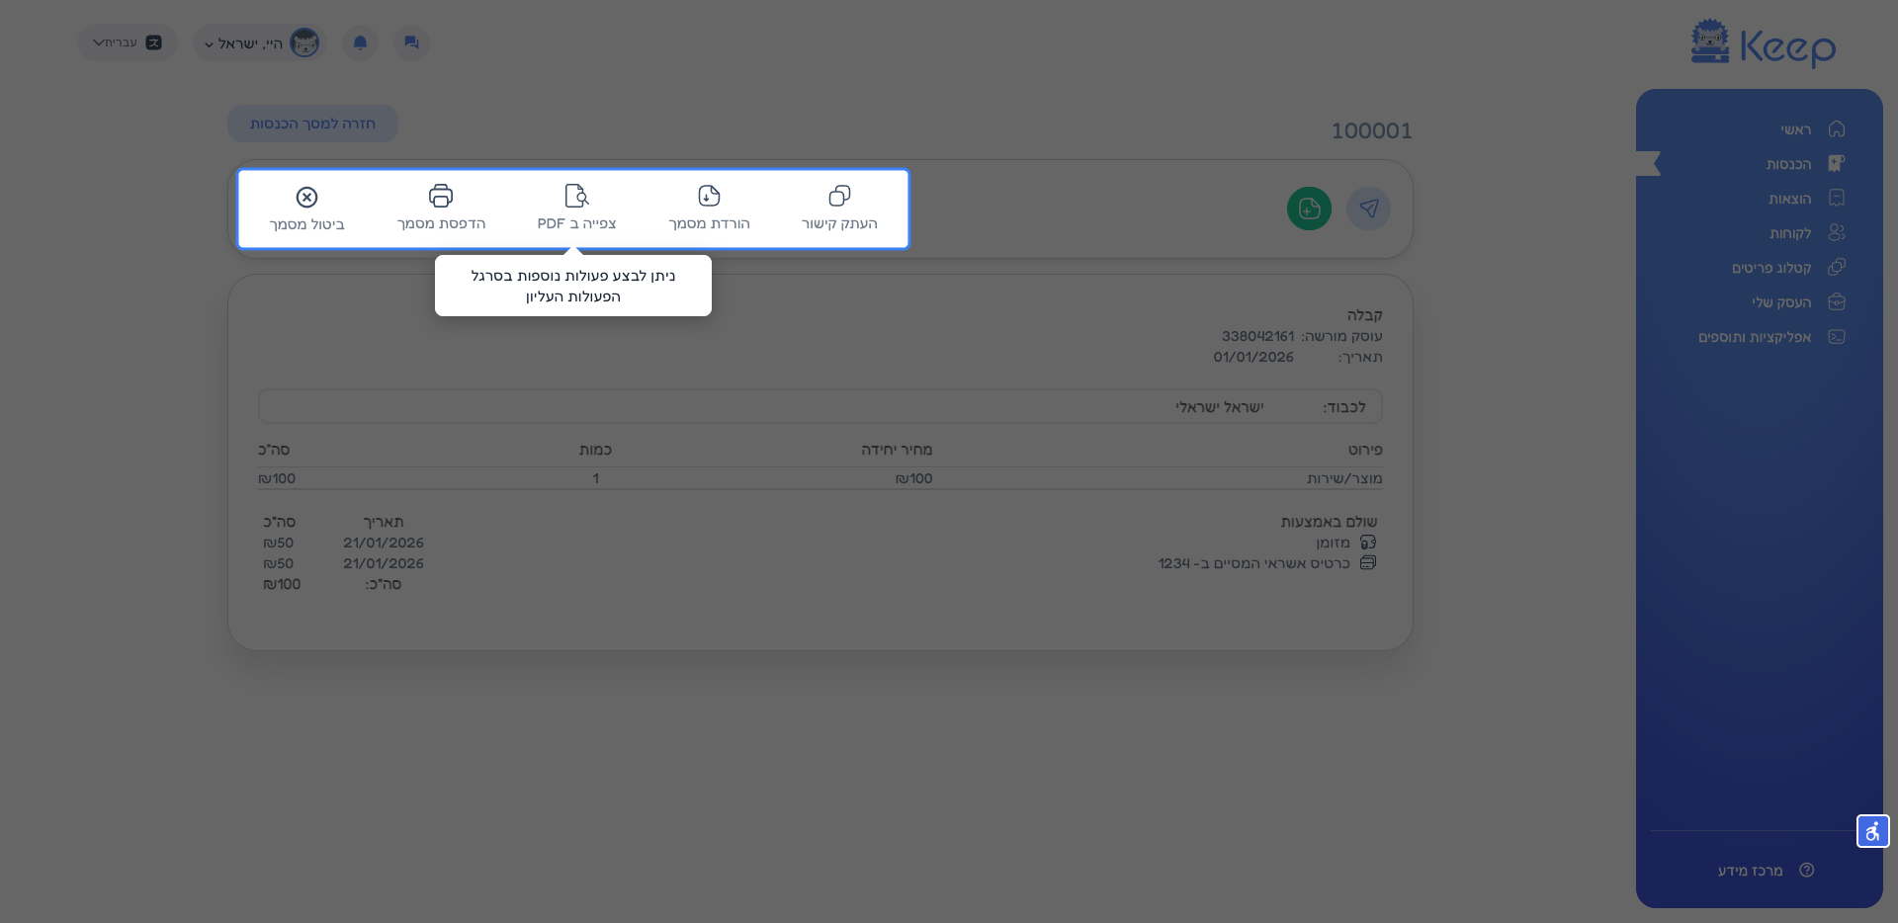Click the Cancel document icon
1898x923 pixels.
pyautogui.click(x=307, y=198)
